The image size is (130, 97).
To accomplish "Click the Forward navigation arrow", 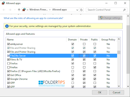I will (x=10, y=10).
